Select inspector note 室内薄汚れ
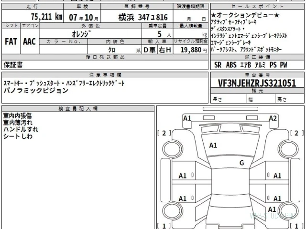This screenshot has height=229, width=306. 18,123
